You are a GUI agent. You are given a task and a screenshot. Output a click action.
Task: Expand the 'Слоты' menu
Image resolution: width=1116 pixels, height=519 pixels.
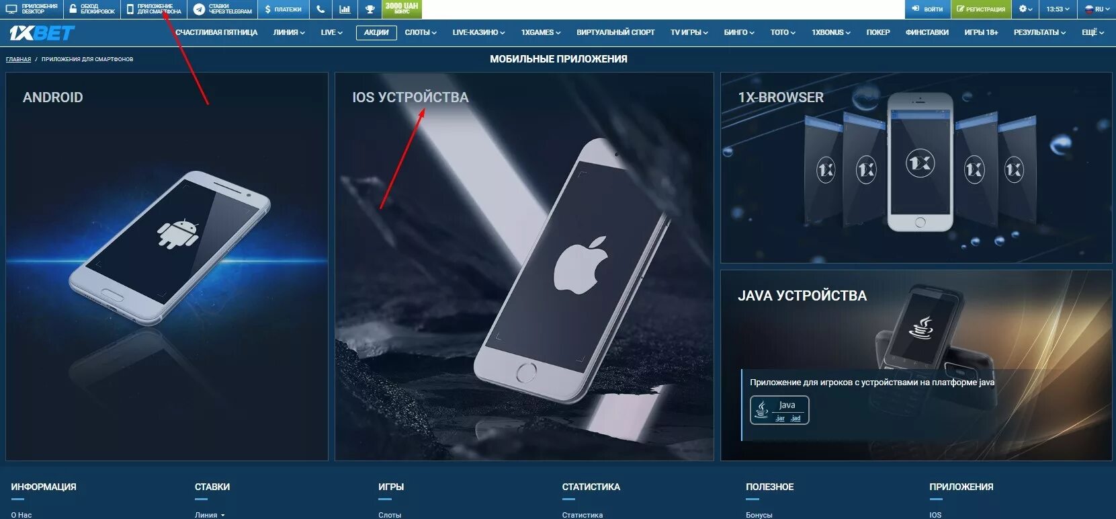[421, 32]
